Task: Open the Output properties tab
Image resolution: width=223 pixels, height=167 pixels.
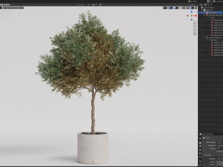Action: 200,146
